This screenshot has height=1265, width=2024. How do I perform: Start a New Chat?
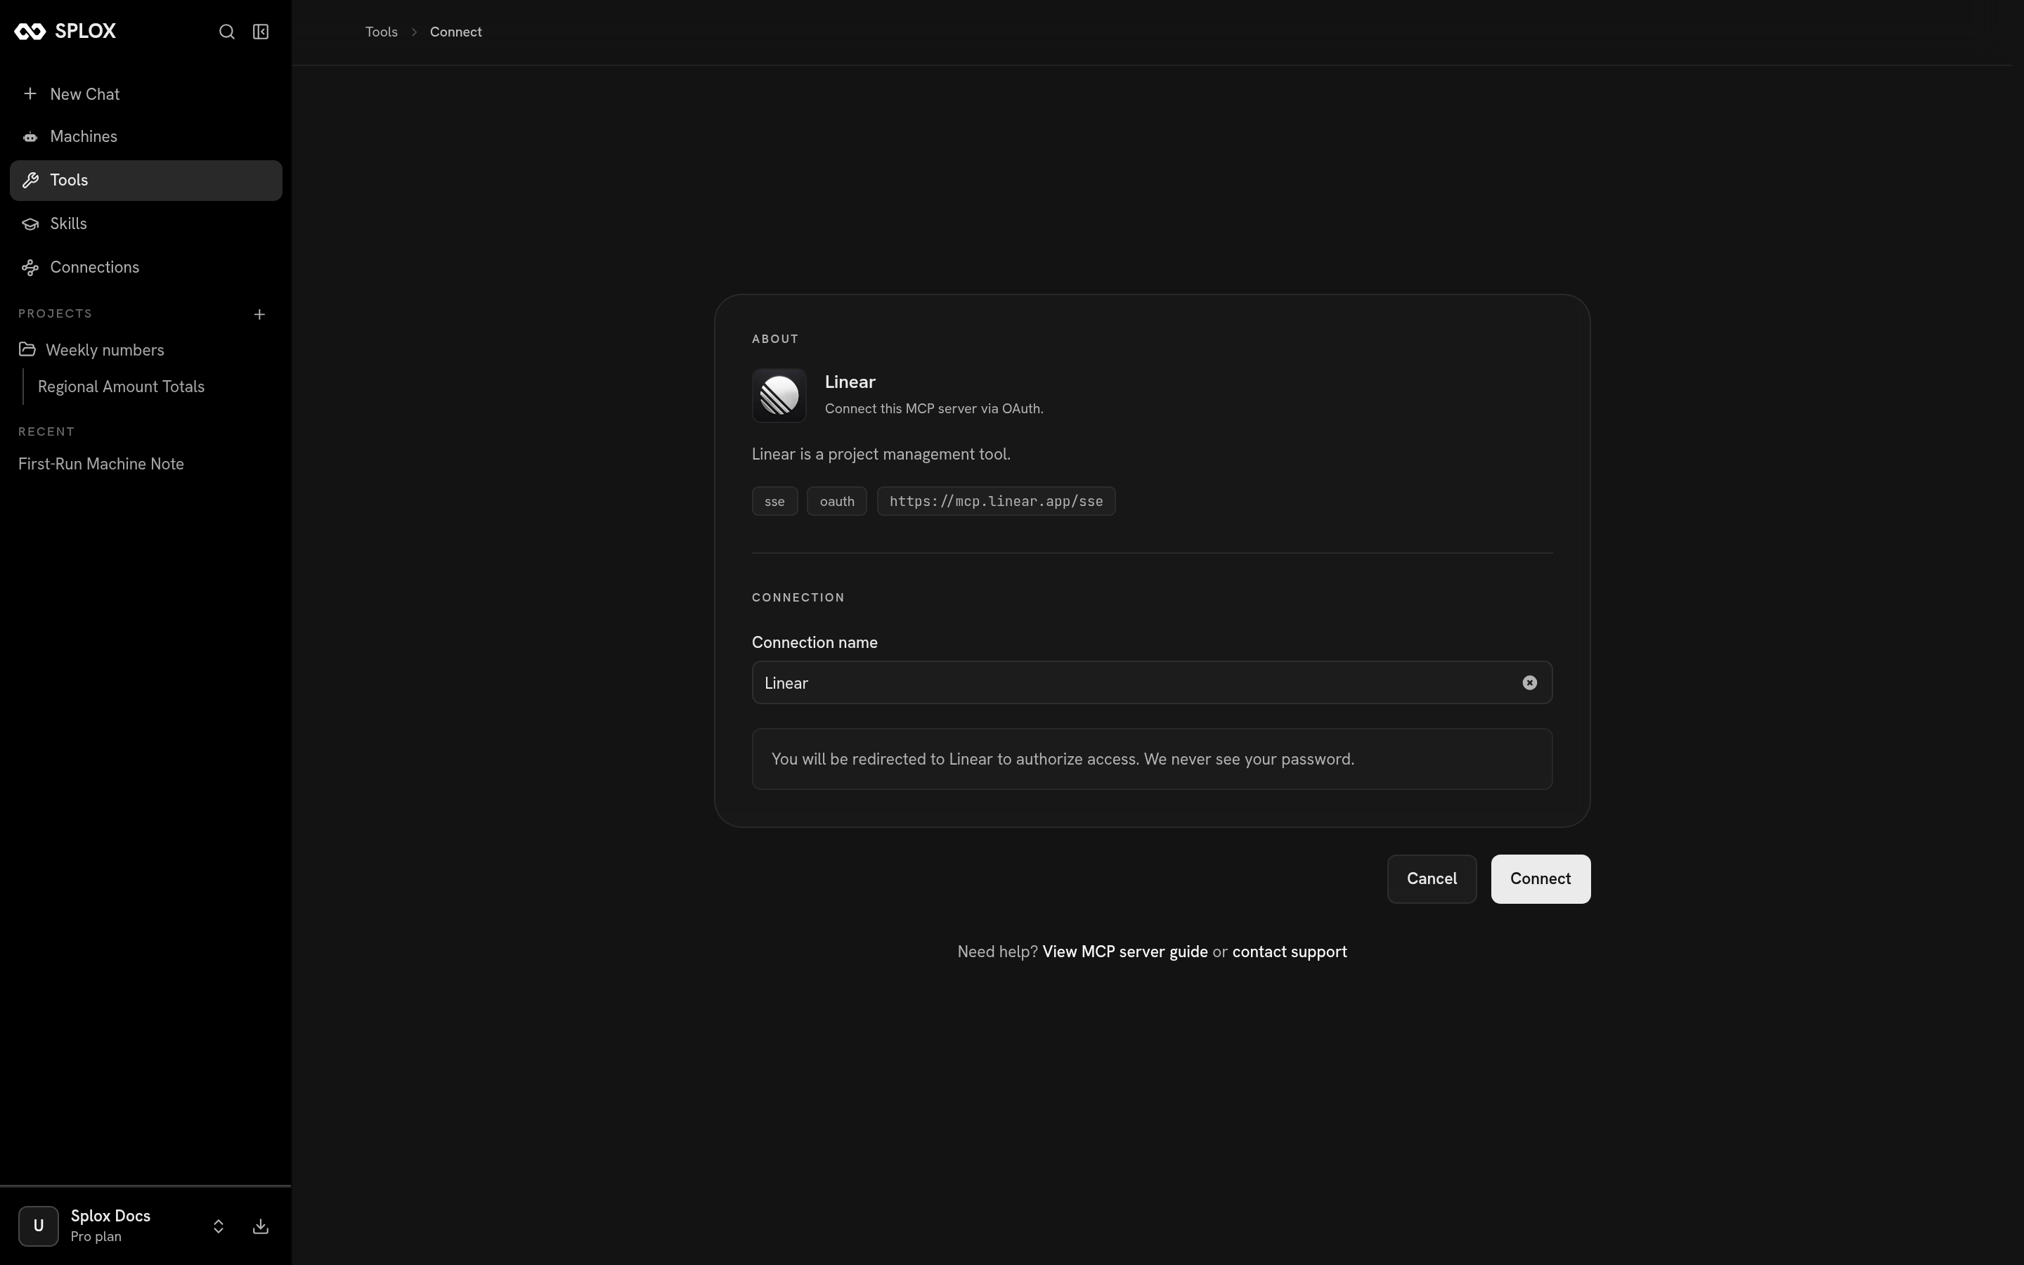tap(146, 93)
